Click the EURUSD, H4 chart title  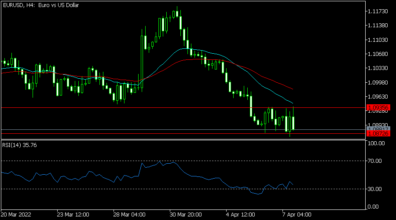click(40, 5)
